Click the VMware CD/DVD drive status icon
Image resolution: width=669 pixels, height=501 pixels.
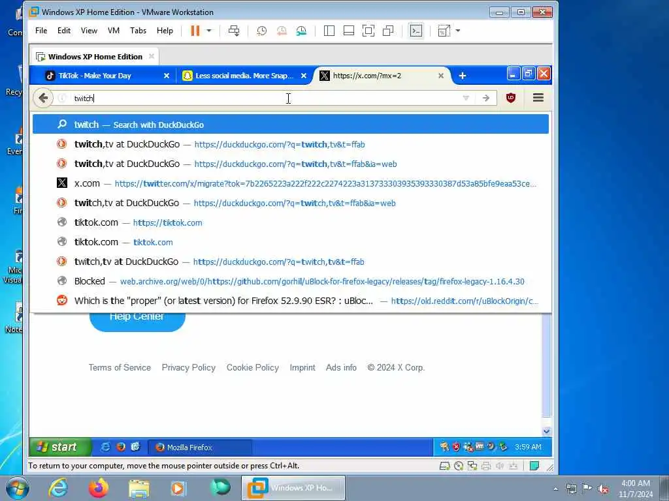click(x=459, y=466)
